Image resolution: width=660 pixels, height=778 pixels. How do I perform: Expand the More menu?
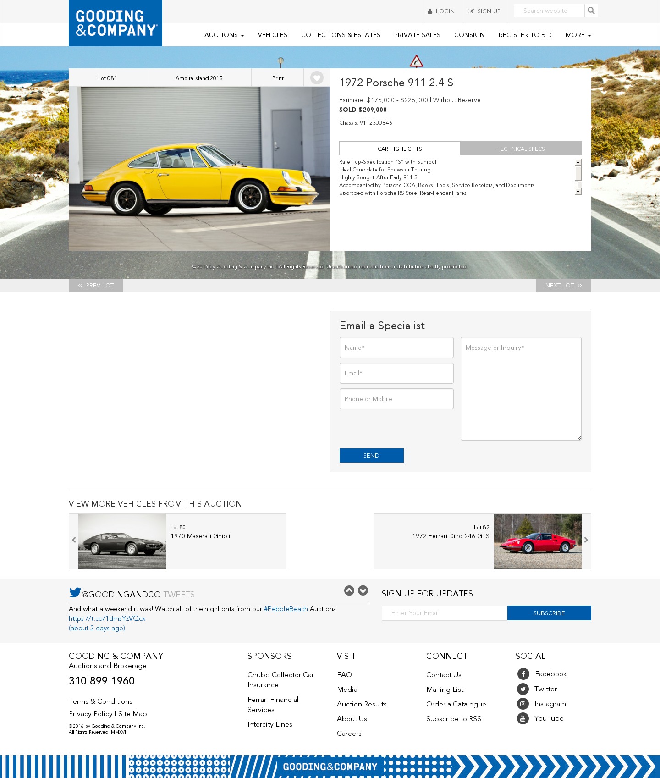tap(578, 35)
